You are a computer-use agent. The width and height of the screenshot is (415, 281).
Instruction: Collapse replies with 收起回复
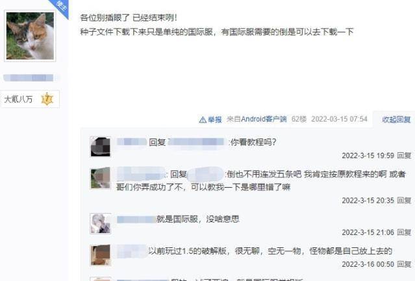396,120
